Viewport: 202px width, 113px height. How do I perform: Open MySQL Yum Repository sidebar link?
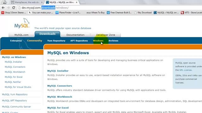pos(15,94)
